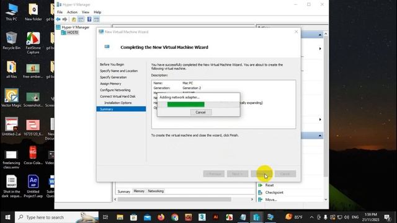Select the Recycle Bin desktop icon
The width and height of the screenshot is (397, 223).
(11, 41)
